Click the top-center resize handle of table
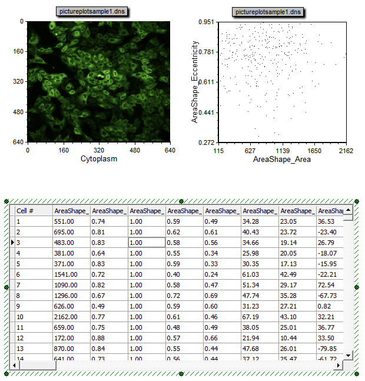 pos(181,201)
